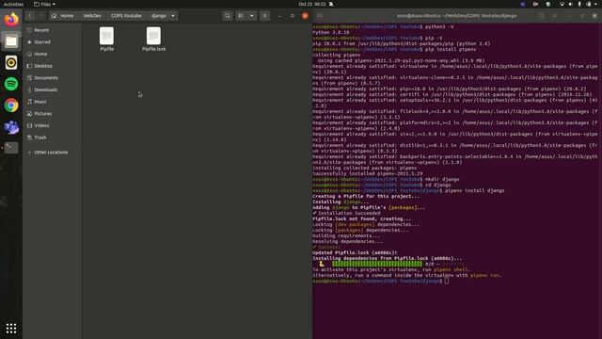Open clock and calendar in top bar

pyautogui.click(x=312, y=4)
